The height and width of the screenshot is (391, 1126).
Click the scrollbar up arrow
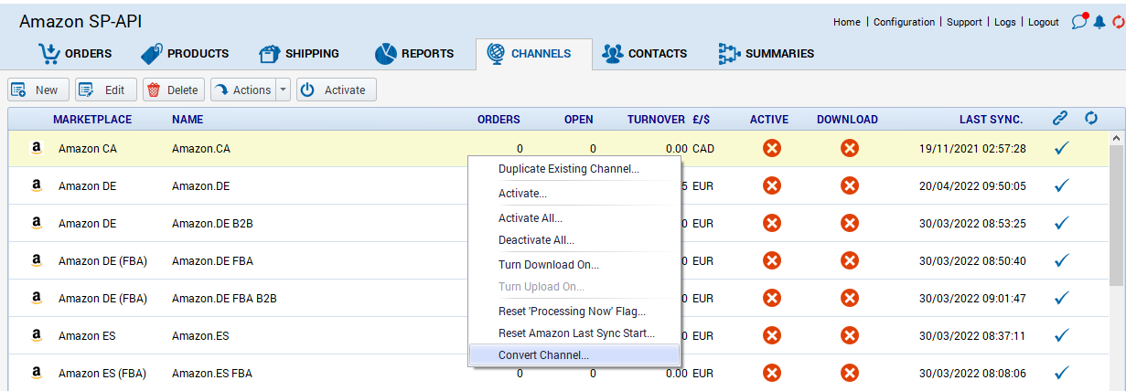tap(1116, 138)
